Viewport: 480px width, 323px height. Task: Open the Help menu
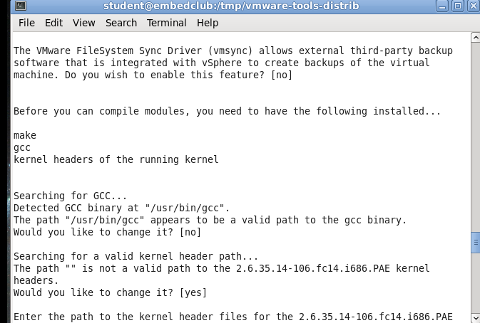[208, 23]
